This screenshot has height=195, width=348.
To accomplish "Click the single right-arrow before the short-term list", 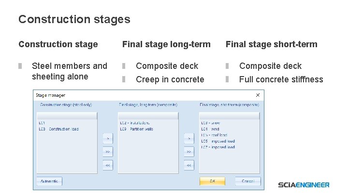I will (x=189, y=139).
